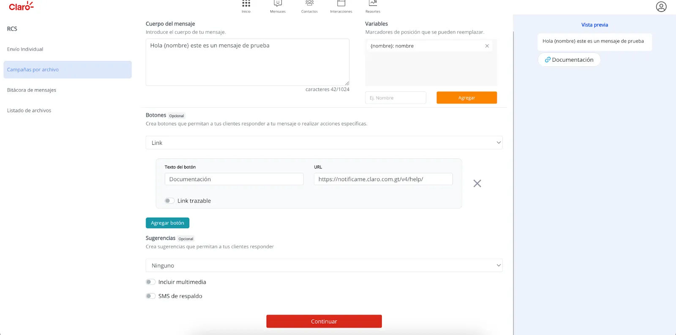Image resolution: width=676 pixels, height=335 pixels.
Task: Click the URL input field
Action: pyautogui.click(x=383, y=179)
